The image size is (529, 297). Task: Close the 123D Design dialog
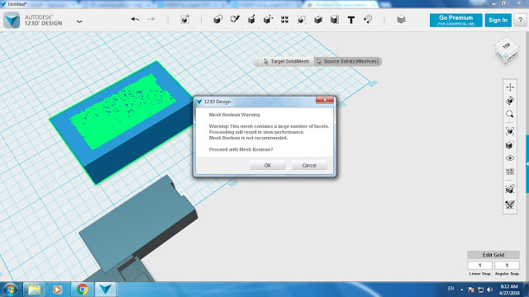pos(325,100)
